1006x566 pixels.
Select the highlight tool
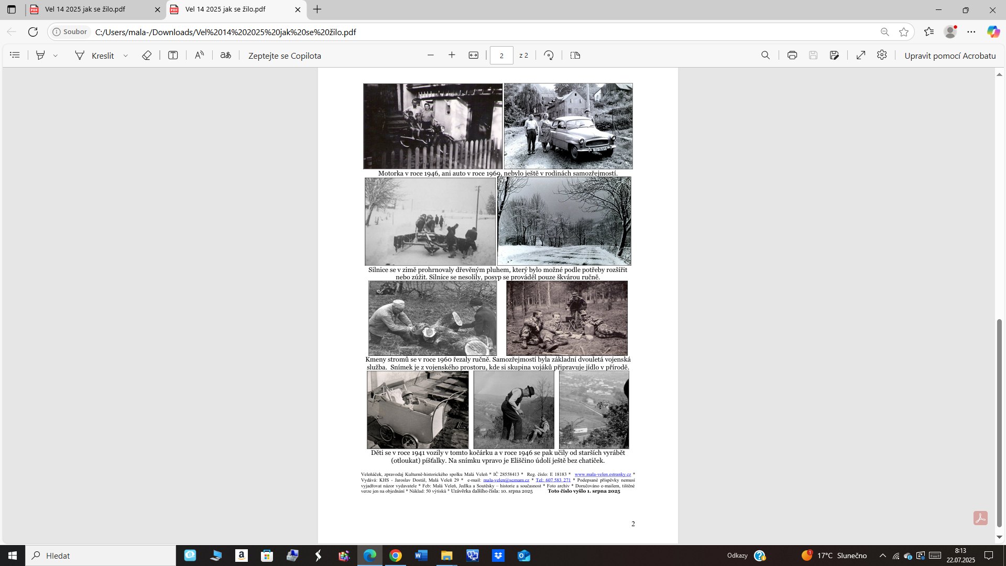click(40, 55)
